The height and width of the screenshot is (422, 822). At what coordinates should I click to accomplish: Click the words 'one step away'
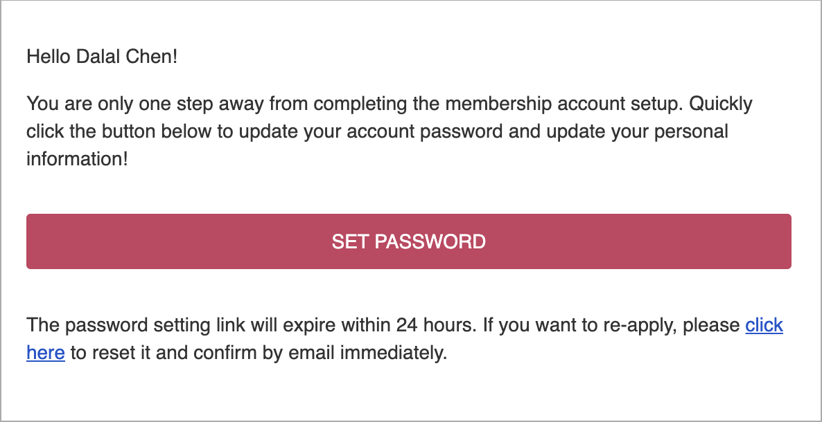(x=202, y=104)
